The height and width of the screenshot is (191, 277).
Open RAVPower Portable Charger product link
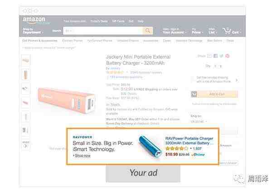click(x=189, y=141)
